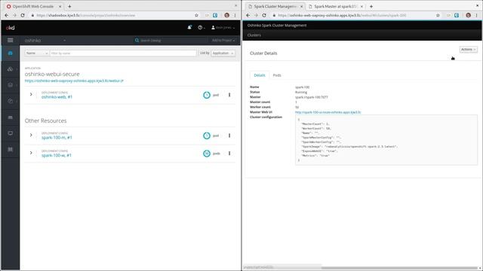Reload the Oshinko Spark Cluster Management page

point(264,15)
